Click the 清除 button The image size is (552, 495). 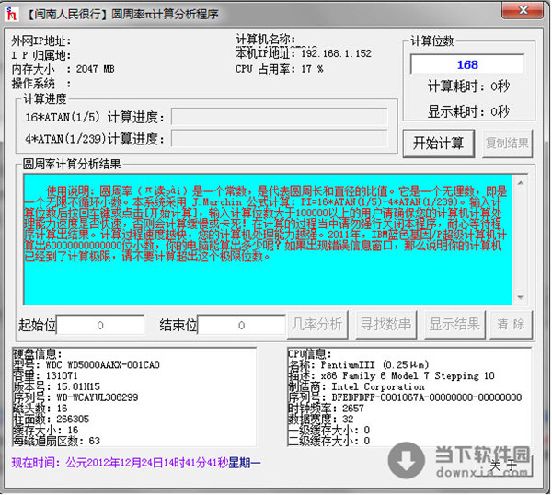(x=511, y=324)
